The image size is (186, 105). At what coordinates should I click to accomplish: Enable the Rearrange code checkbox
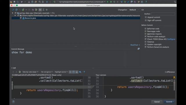(145, 31)
